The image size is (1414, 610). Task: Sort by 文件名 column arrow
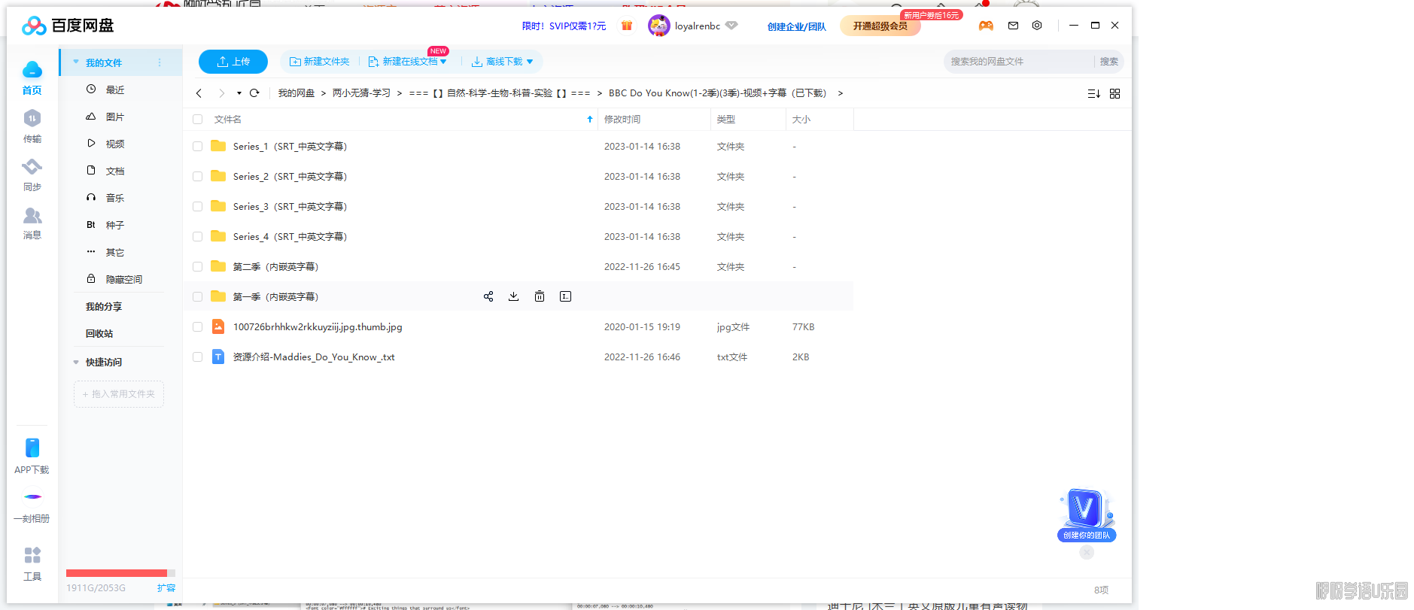pyautogui.click(x=590, y=119)
